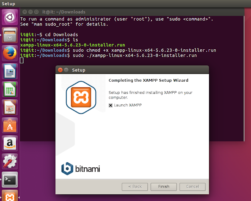
Task: Click the 'Completing the XAMPP Setup Wizard' heading
Action: [x=148, y=80]
